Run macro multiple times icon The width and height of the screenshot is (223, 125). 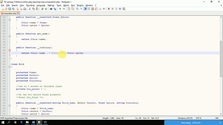120,9
